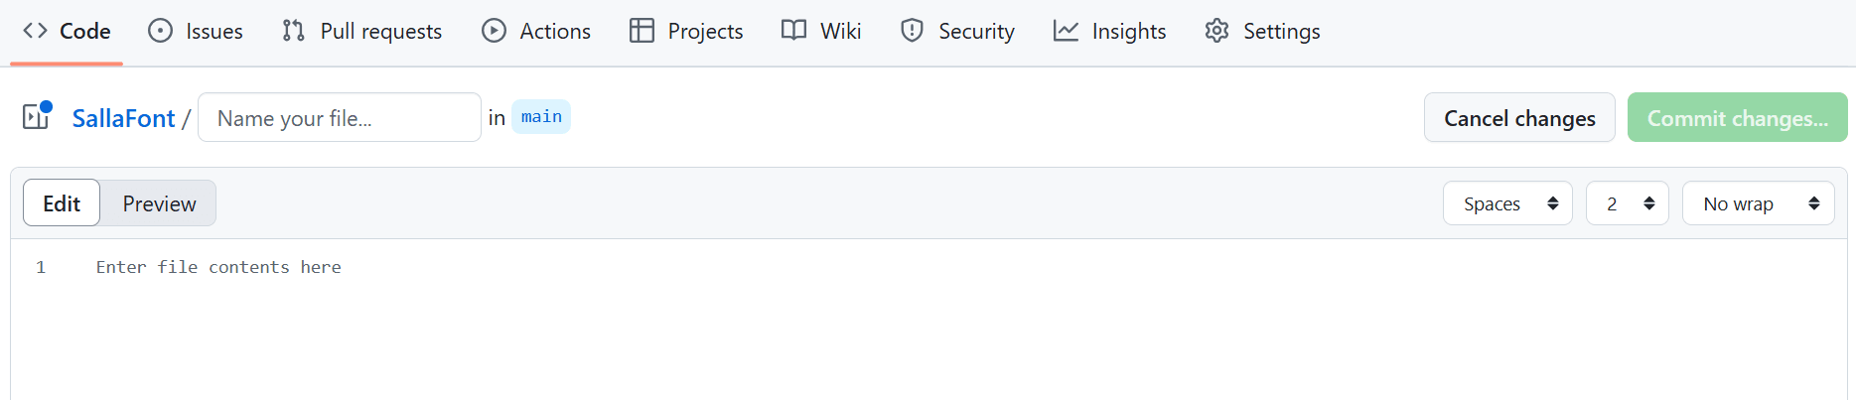The image size is (1856, 400).
Task: Click the Name your file input field
Action: (x=340, y=117)
